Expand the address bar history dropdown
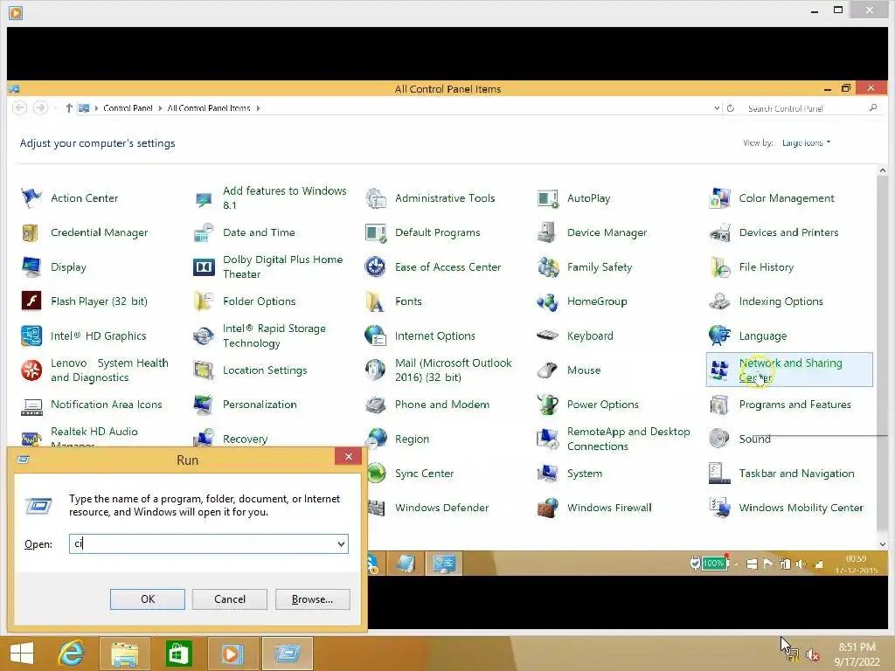Viewport: 895px width, 671px height. tap(717, 107)
